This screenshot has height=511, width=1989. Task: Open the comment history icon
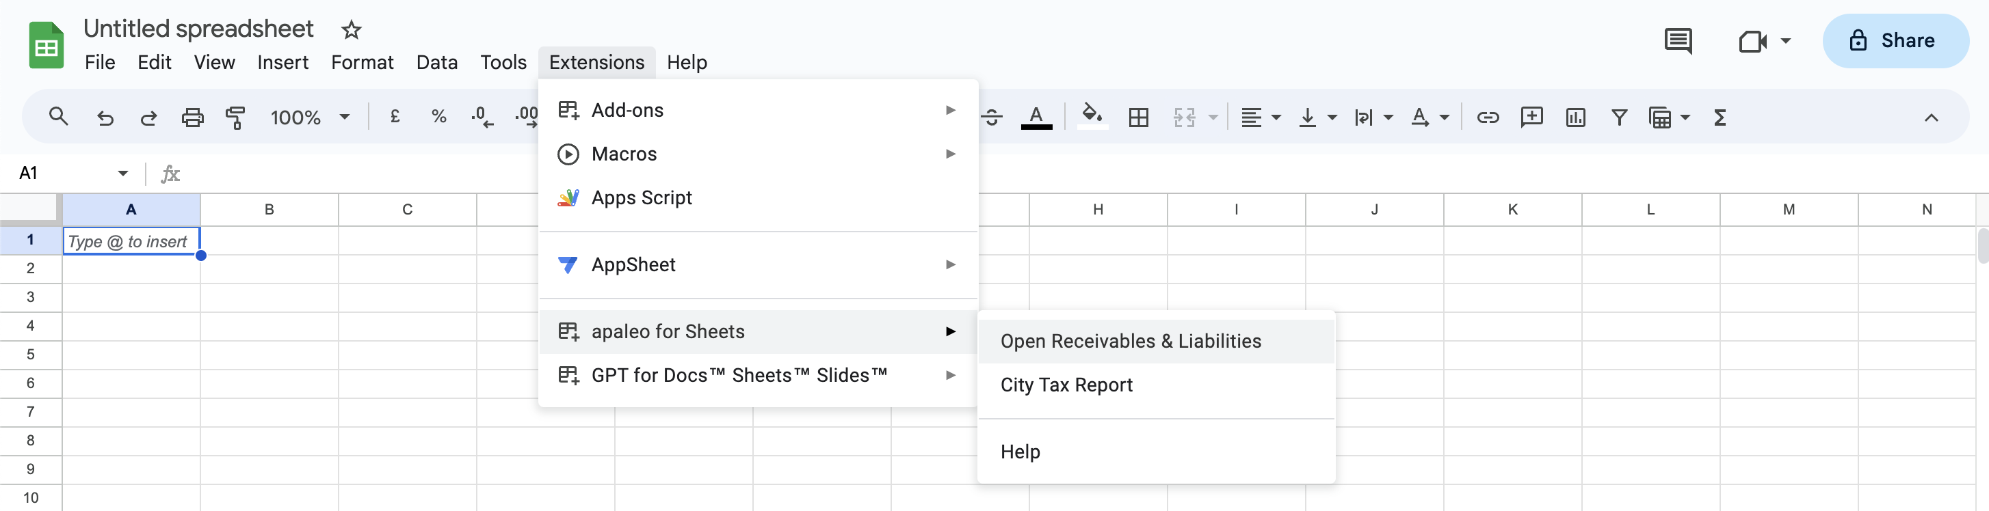pos(1678,40)
